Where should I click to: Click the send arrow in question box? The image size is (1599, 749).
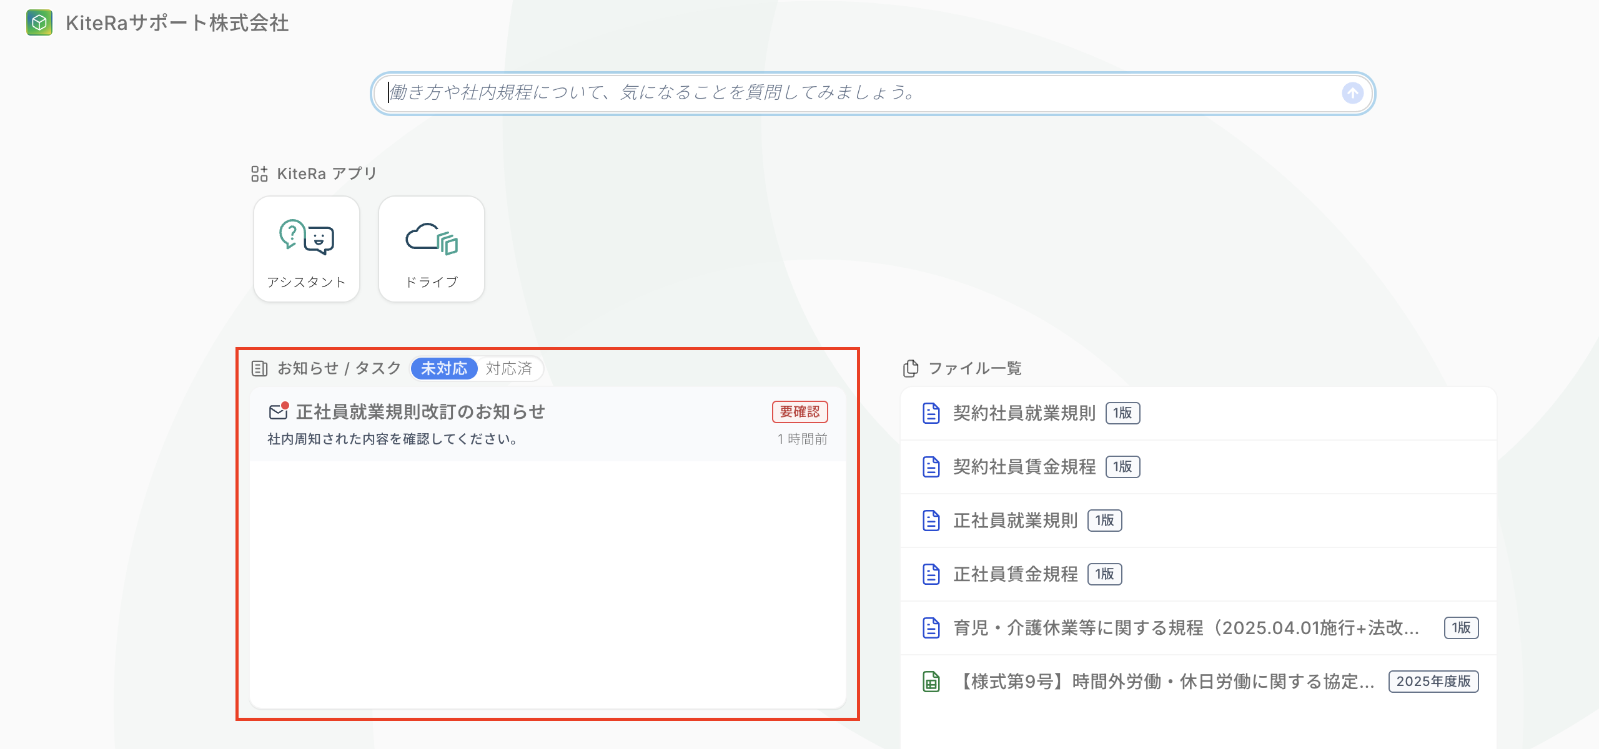point(1352,93)
